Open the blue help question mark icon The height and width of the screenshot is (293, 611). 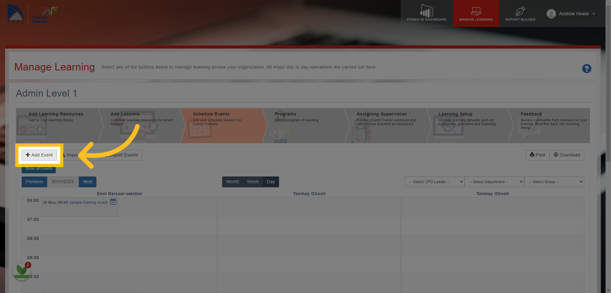586,69
